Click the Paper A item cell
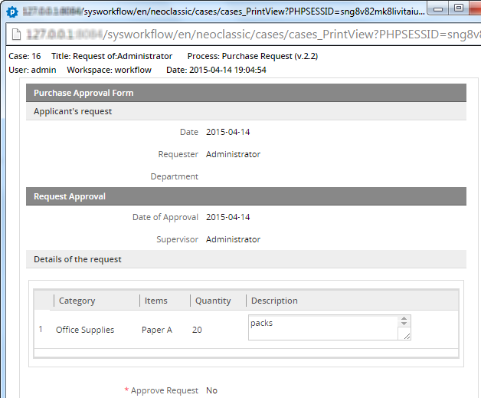This screenshot has width=481, height=398. (x=157, y=330)
